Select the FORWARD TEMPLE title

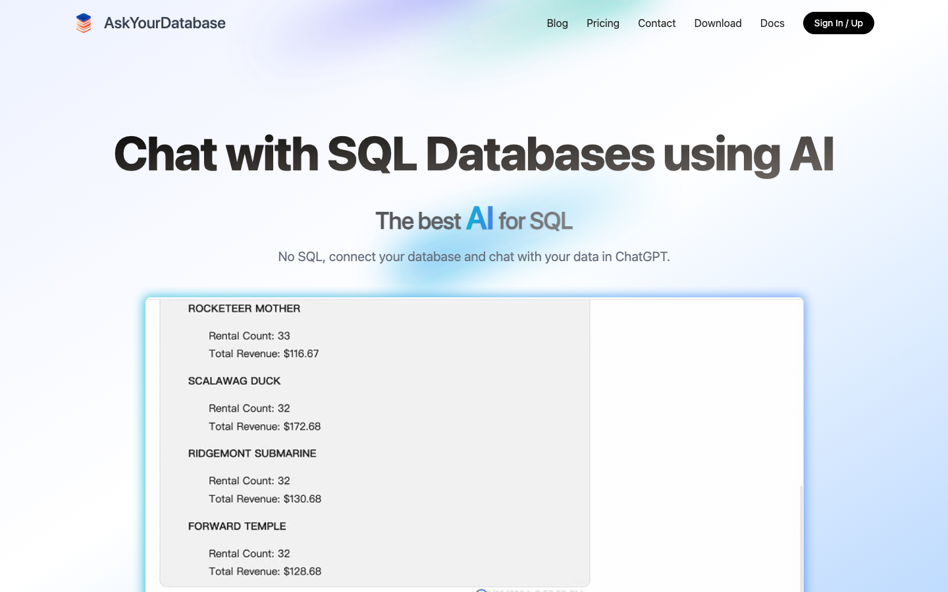point(237,526)
